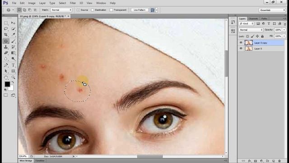The width and height of the screenshot is (289, 163).
Task: Toggle layer filtering on or off
Action: pos(285,24)
